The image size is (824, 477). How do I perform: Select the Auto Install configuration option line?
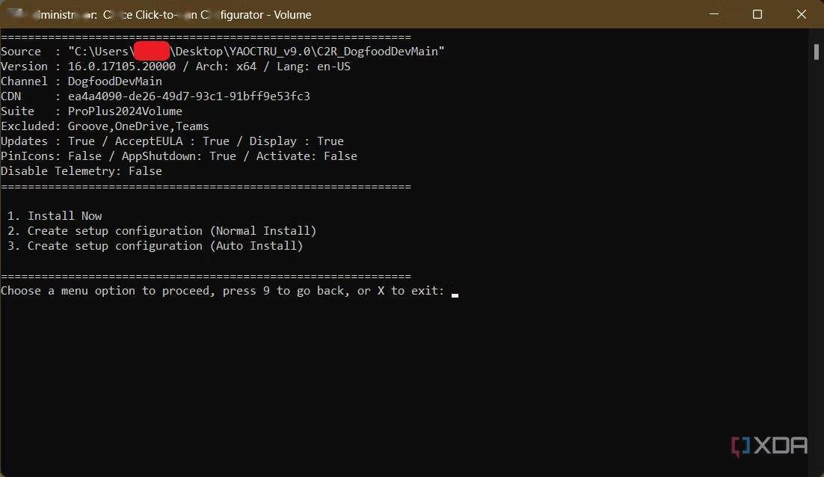coord(156,246)
